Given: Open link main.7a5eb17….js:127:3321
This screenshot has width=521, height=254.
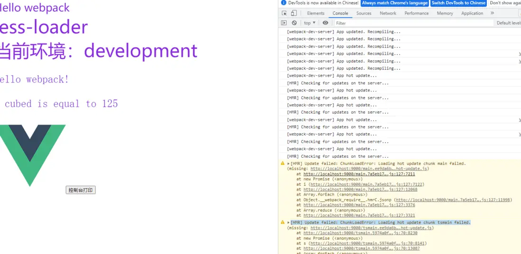Looking at the screenshot, I should pyautogui.click(x=359, y=216).
